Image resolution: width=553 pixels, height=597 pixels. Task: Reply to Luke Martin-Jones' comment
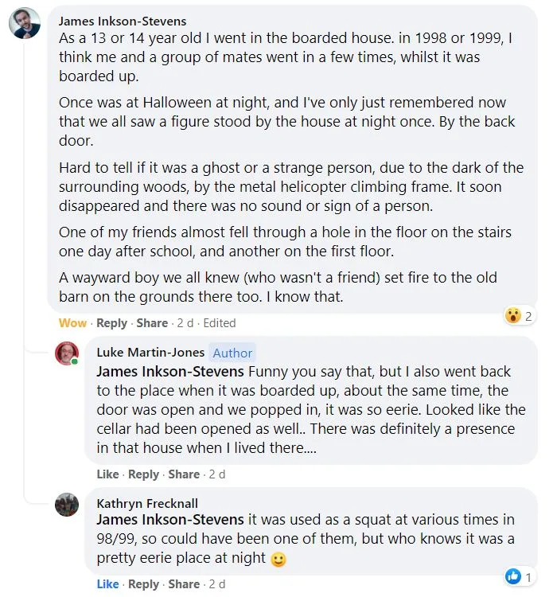coord(143,474)
